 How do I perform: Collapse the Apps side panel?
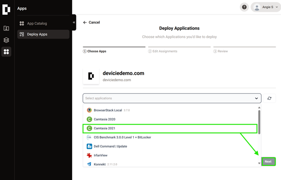tap(74, 23)
